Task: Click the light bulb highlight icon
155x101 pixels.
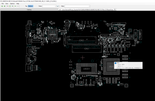Action: (x=58, y=6)
